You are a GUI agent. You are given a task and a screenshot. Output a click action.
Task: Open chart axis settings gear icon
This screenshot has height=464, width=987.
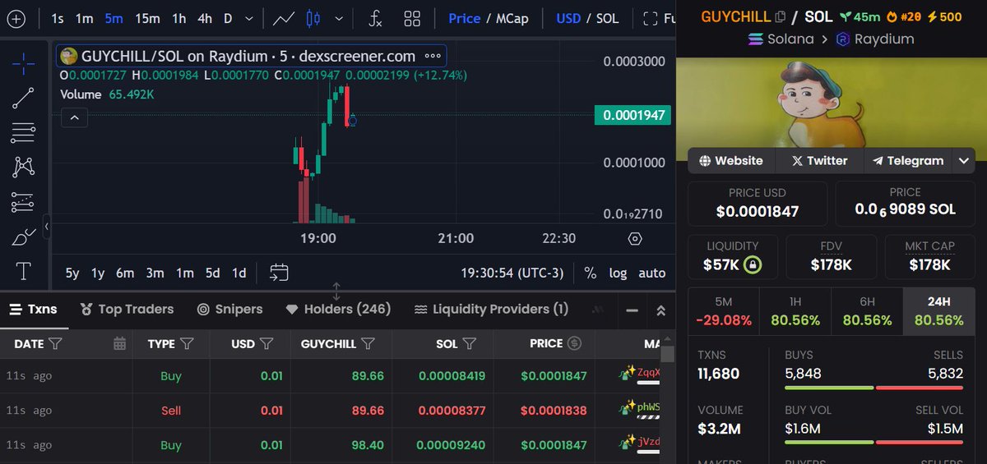[x=635, y=239]
